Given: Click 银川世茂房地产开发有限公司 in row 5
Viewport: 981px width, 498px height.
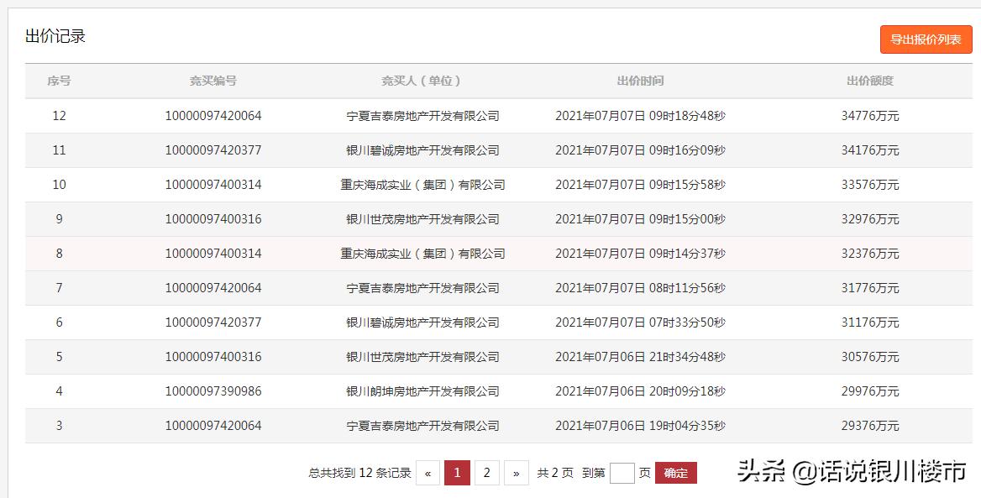Looking at the screenshot, I should pos(423,357).
